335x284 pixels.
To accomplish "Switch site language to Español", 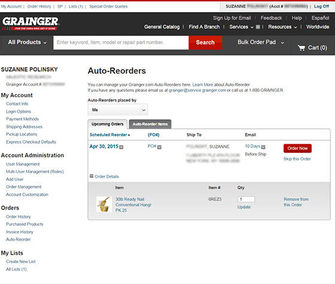I will [x=320, y=18].
